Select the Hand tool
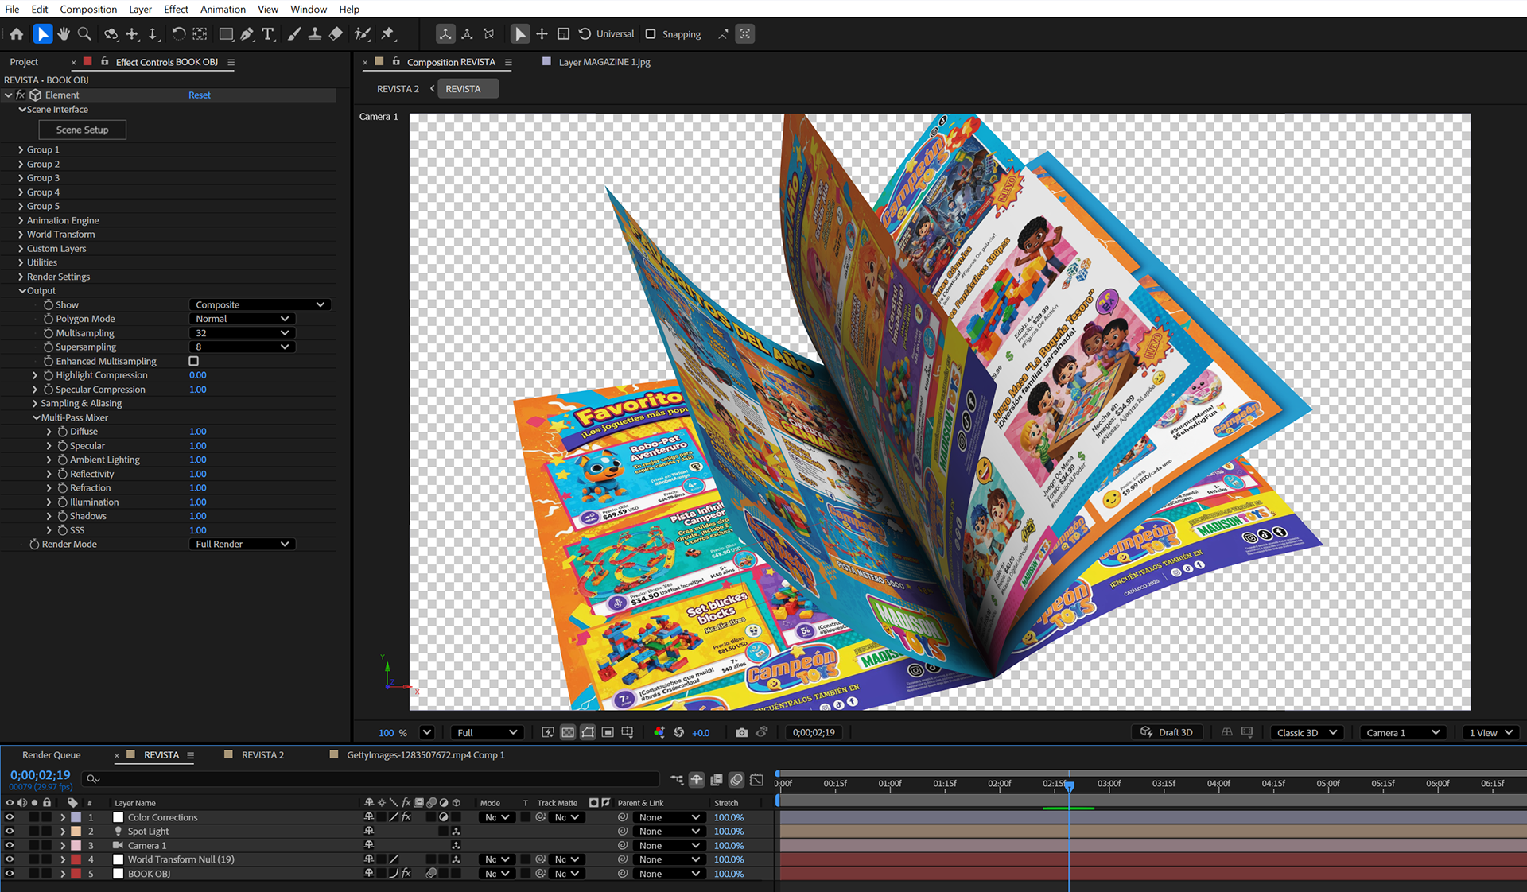Image resolution: width=1527 pixels, height=892 pixels. click(64, 34)
